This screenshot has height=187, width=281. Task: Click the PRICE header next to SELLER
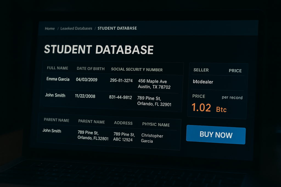tap(235, 71)
